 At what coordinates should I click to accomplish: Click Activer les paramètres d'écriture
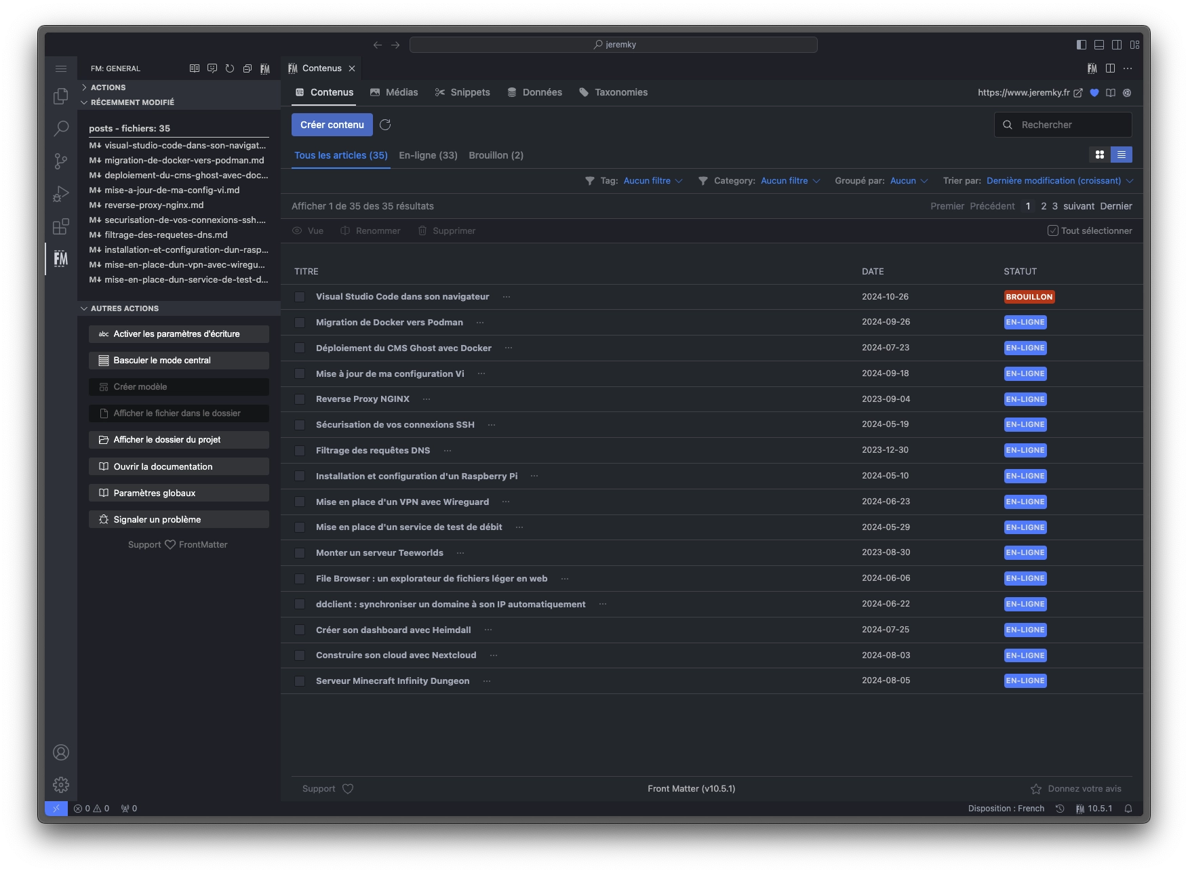tap(179, 334)
